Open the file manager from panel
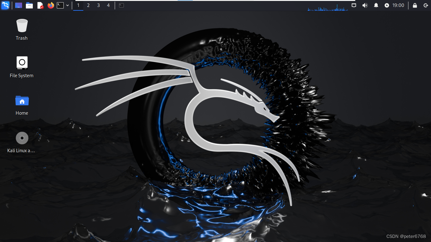Viewport: 431px width, 242px height. tap(29, 5)
